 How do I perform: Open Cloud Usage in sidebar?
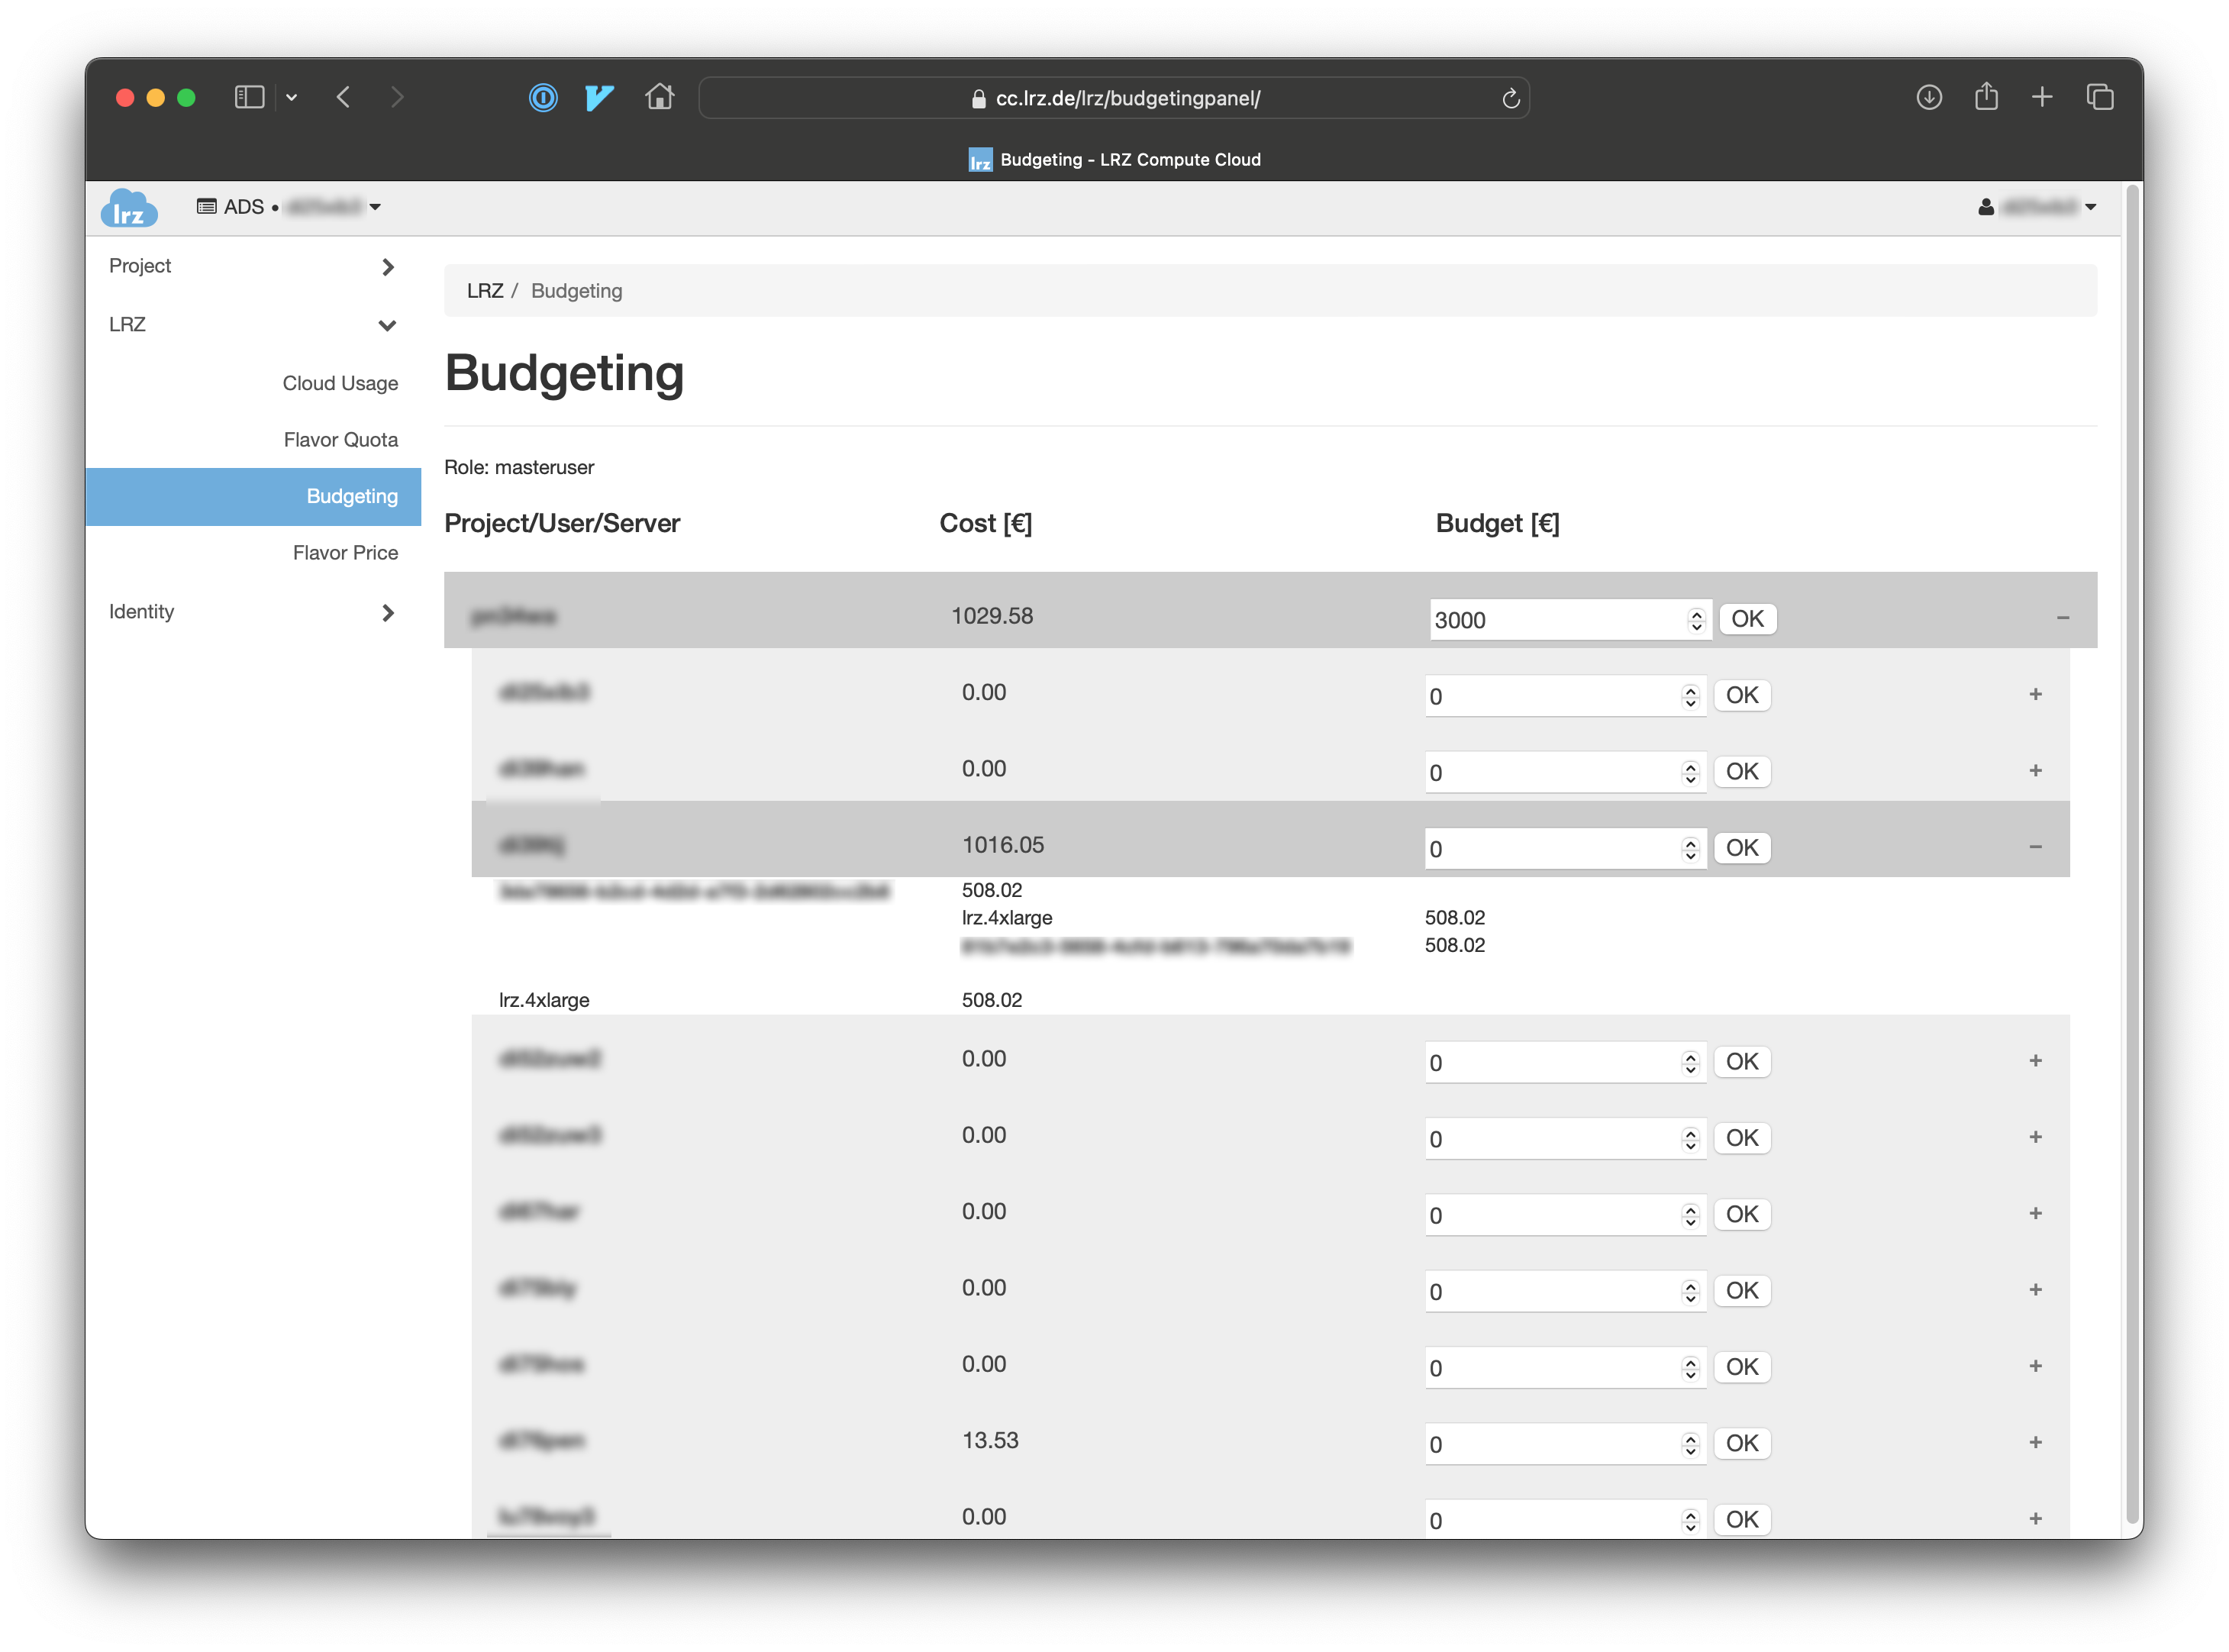[340, 383]
